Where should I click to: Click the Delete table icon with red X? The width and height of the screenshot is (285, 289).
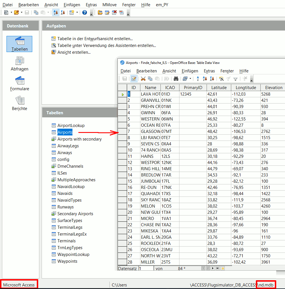[x=114, y=12]
